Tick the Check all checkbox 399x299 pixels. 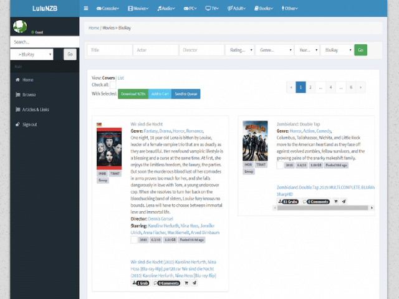point(113,85)
